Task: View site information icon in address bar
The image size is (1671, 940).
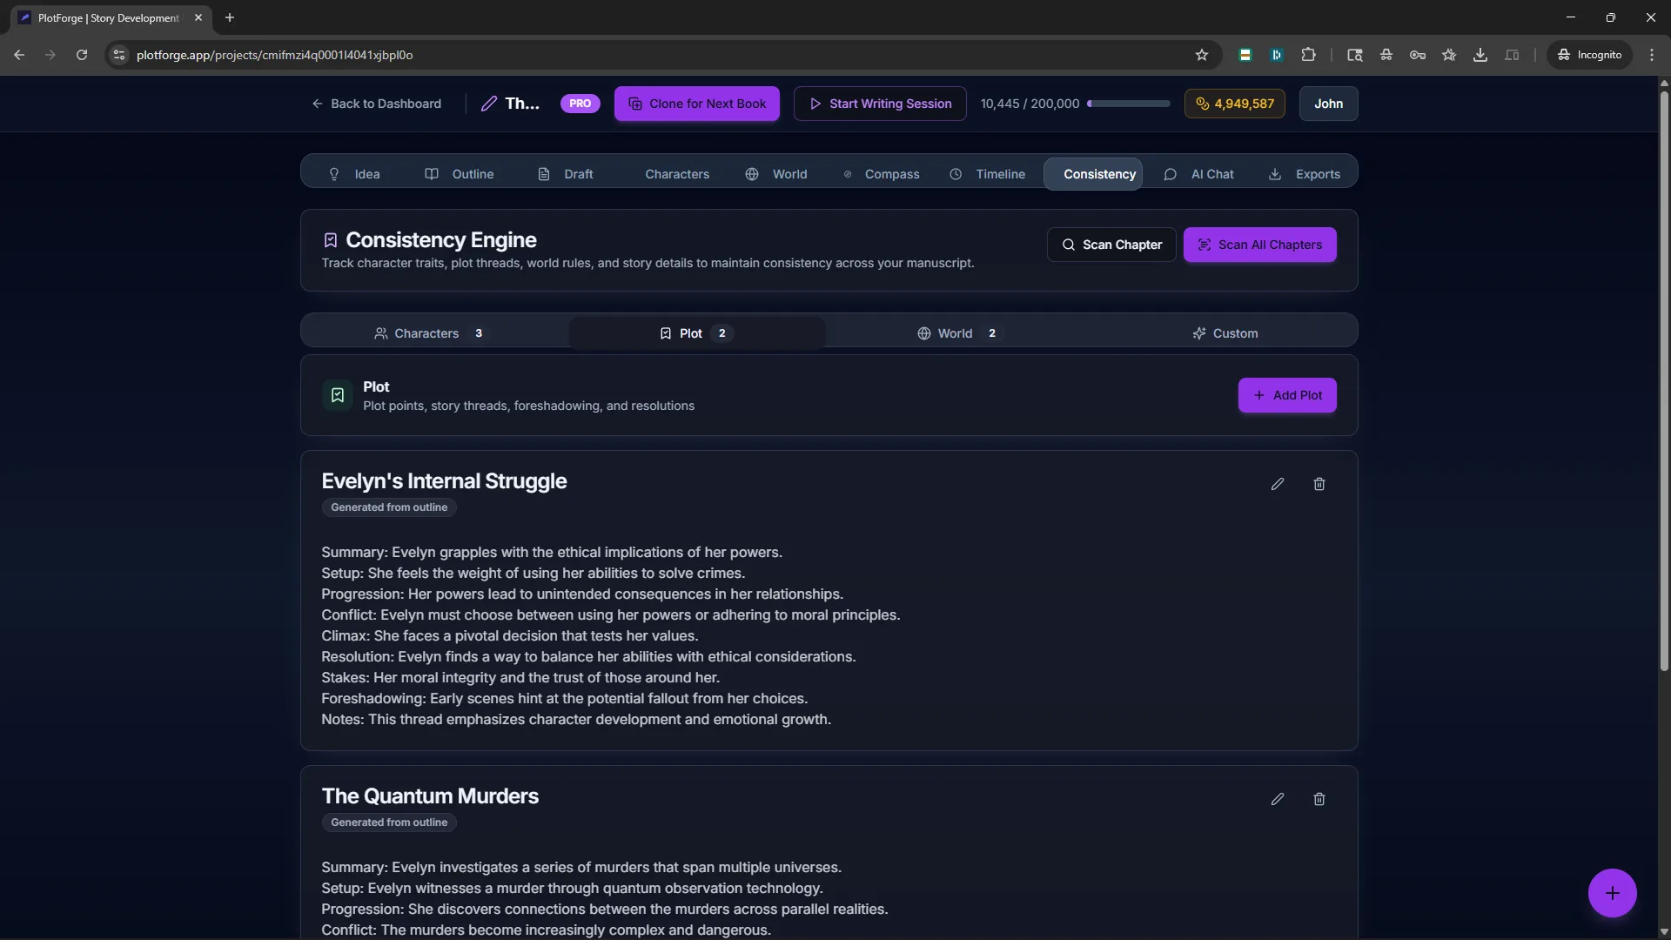Action: pos(119,55)
